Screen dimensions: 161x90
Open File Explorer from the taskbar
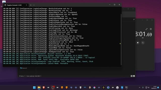39,87
